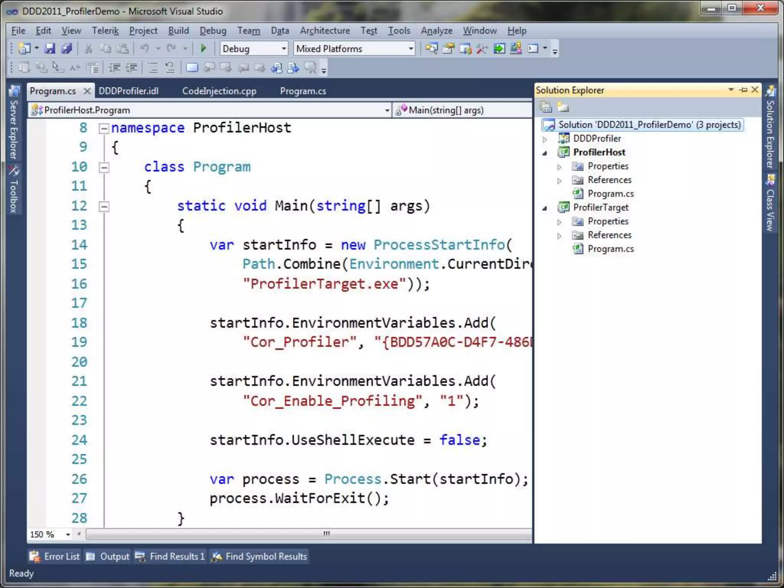Click into the line "ProfilerTarget.exe" string
The width and height of the screenshot is (784, 588).
coord(324,284)
